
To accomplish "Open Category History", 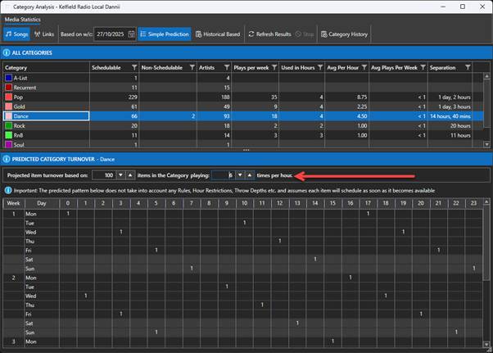I will coord(344,34).
